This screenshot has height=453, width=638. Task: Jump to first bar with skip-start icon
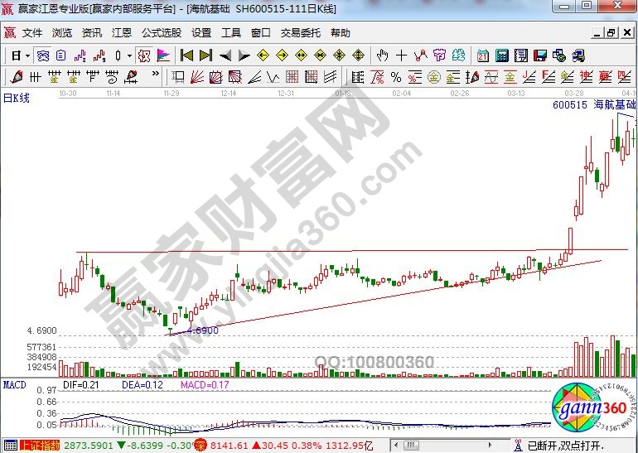[186, 56]
